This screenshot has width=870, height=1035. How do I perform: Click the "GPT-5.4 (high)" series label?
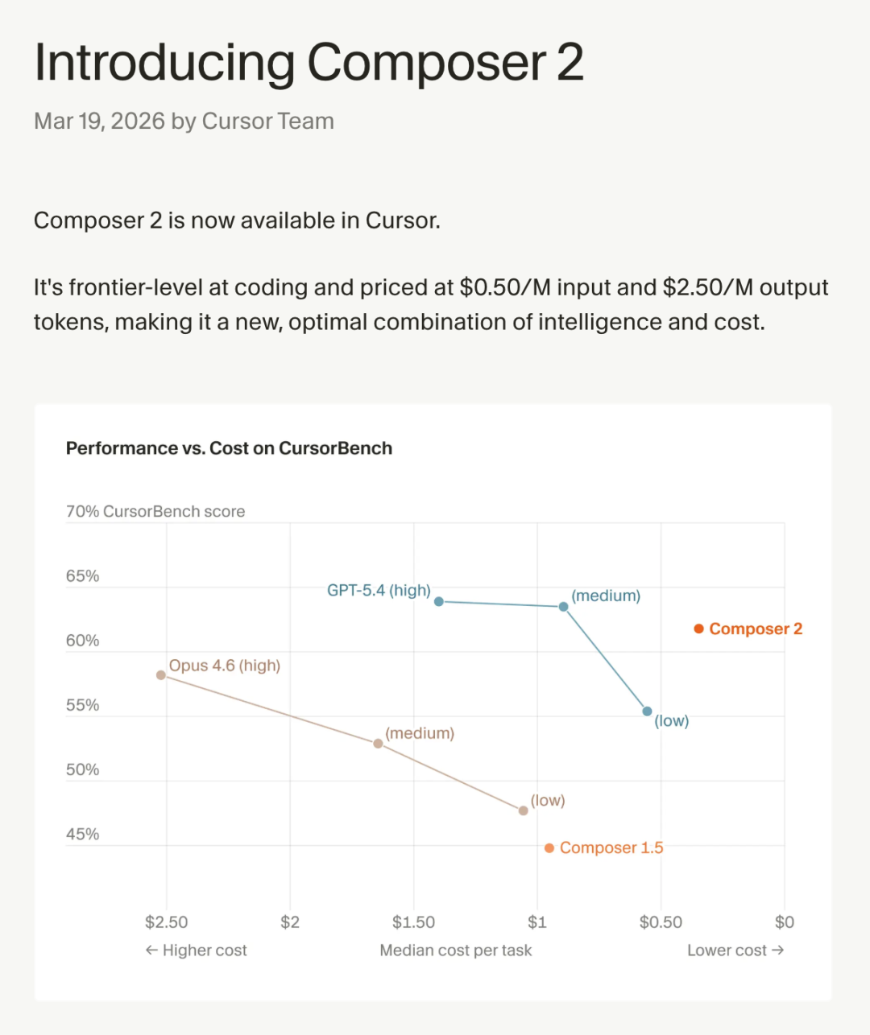click(x=379, y=591)
